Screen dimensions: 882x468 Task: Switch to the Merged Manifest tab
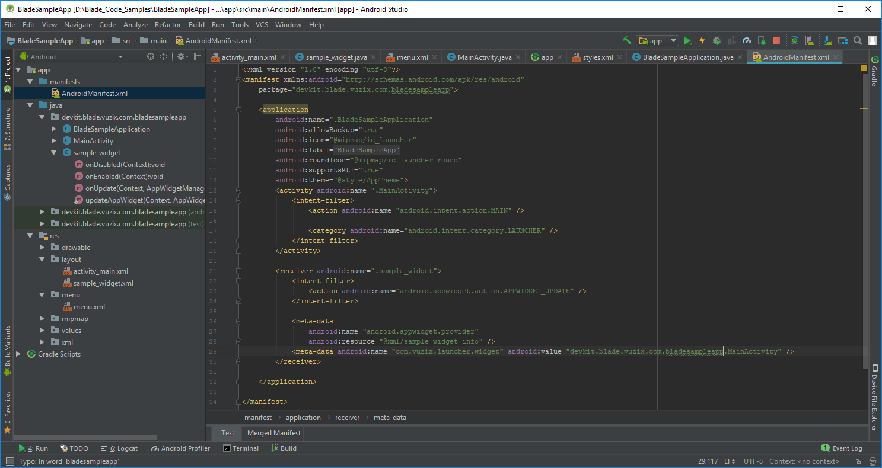pyautogui.click(x=274, y=433)
